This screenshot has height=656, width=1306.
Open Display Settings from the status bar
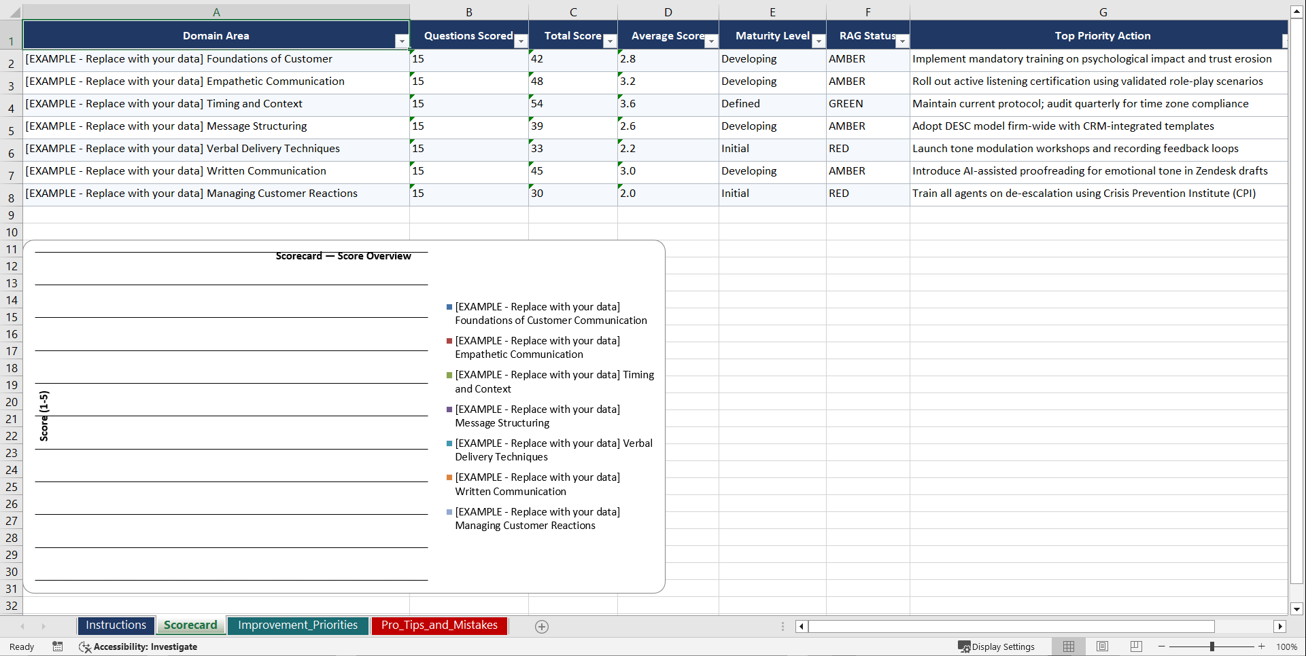997,646
